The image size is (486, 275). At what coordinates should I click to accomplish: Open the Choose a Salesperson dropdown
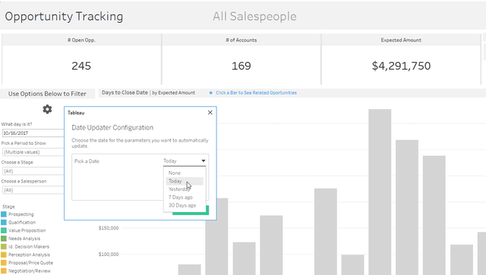tap(33, 190)
